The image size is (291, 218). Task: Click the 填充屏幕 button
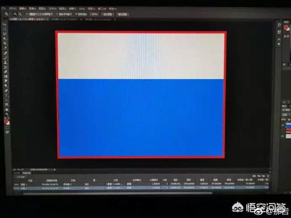click(122, 14)
